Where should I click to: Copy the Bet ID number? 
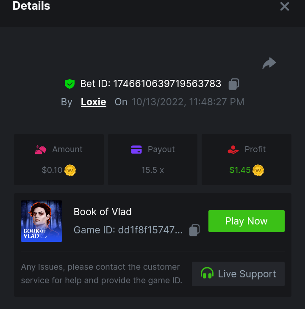[x=233, y=84]
